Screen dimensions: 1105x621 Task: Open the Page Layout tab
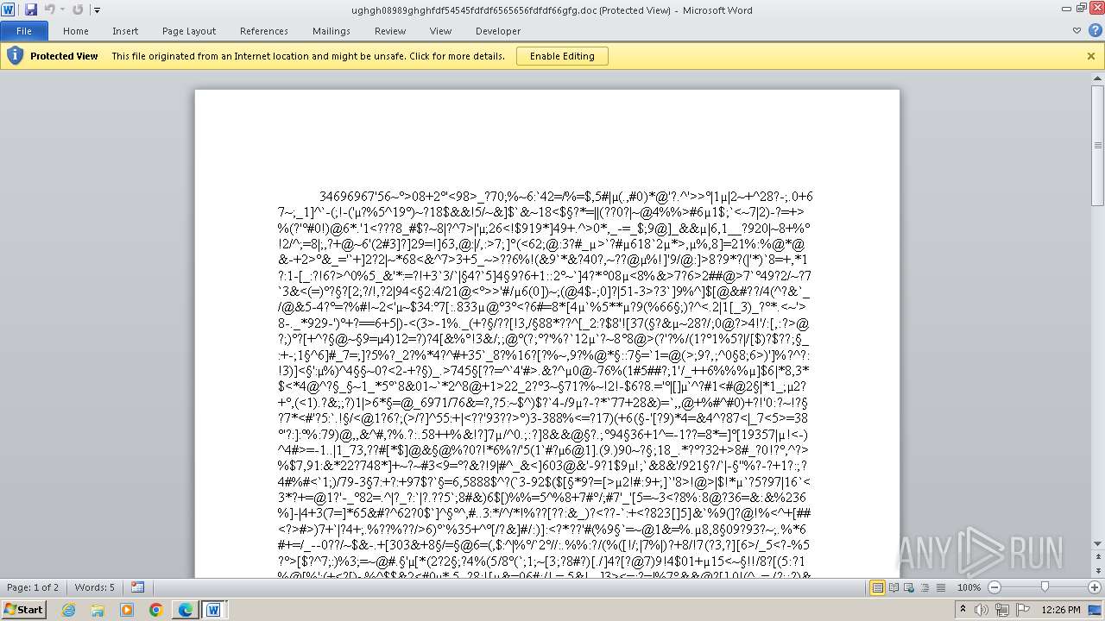[189, 31]
